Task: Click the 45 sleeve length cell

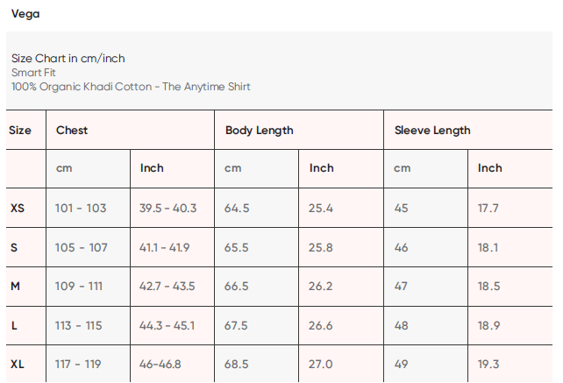Action: [402, 209]
